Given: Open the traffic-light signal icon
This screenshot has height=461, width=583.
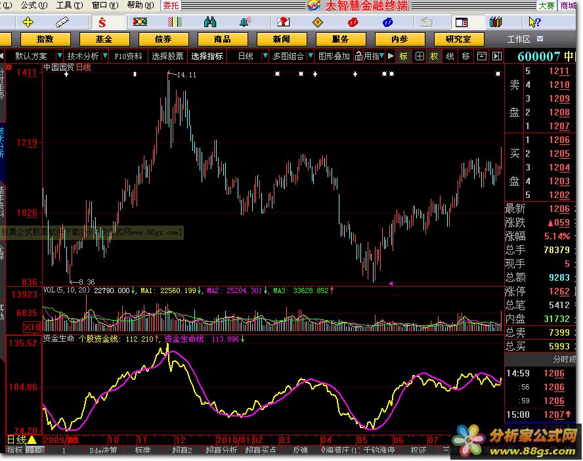Looking at the screenshot, I should point(140,22).
